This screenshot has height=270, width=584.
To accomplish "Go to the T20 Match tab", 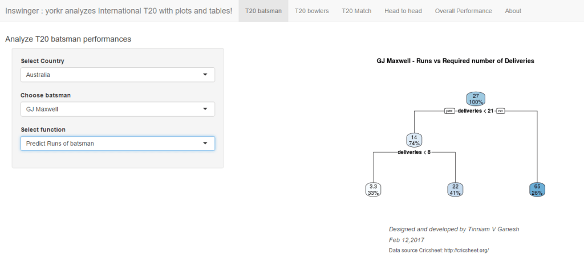I will [356, 11].
